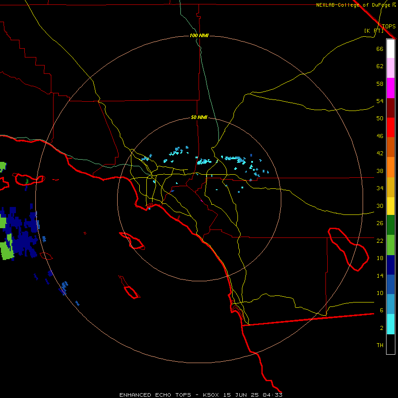
Task: Select the bright red legend swatch
Action: [x=390, y=127]
